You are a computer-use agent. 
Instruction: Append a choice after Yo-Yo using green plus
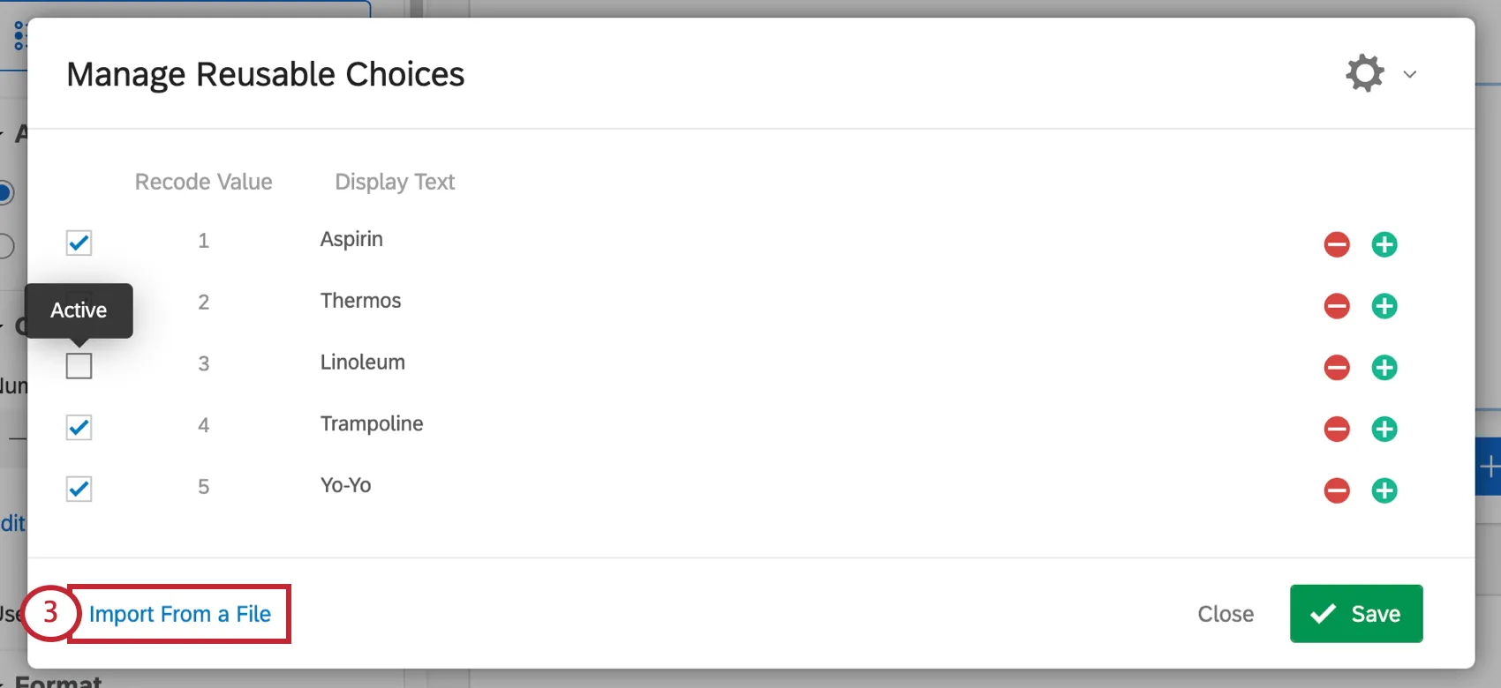coord(1384,491)
